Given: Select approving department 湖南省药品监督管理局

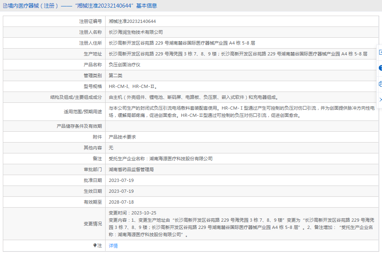Looking at the screenshot, I should pos(131,169).
